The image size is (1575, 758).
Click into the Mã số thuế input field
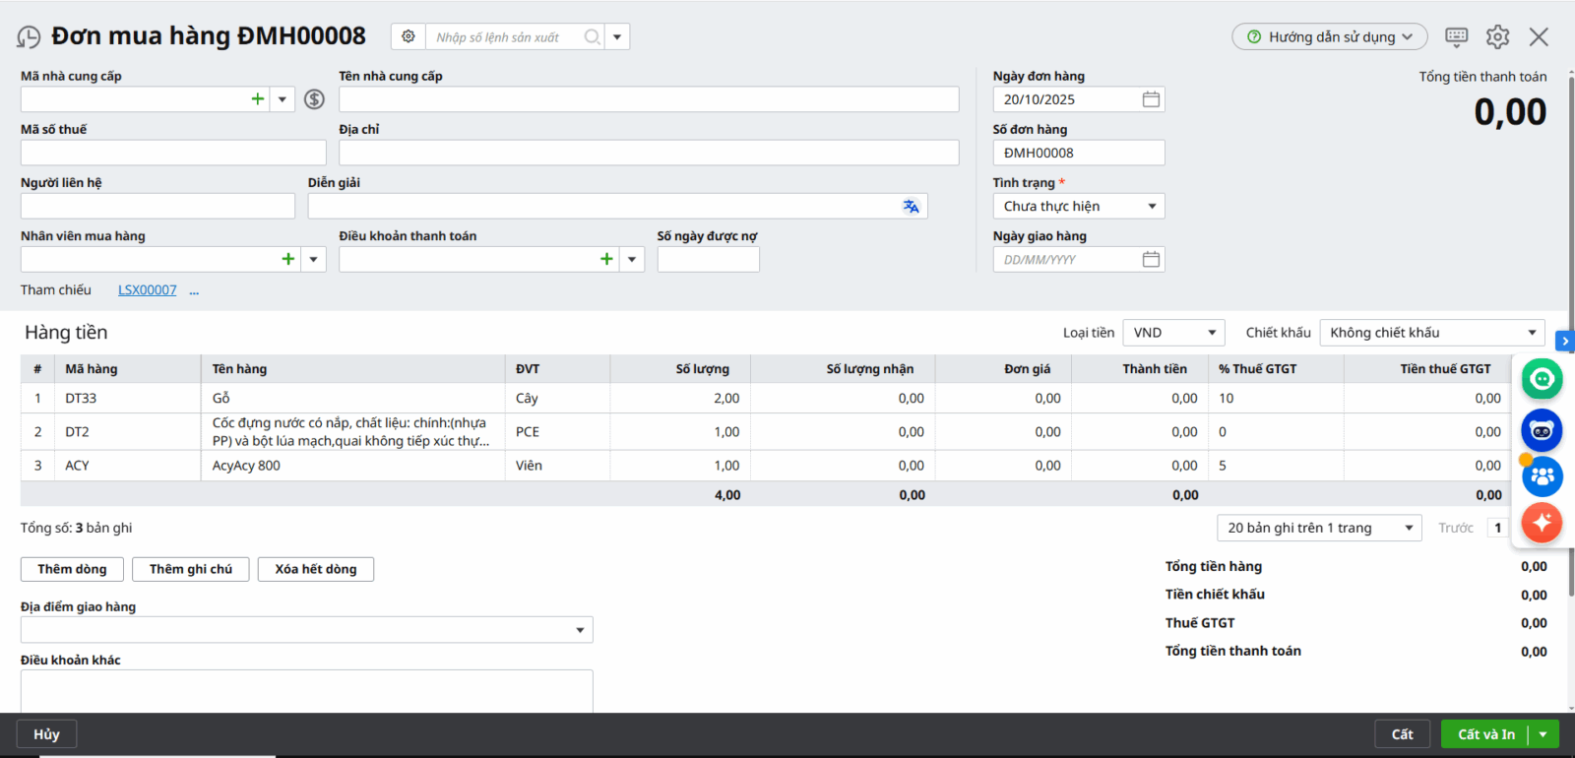(173, 153)
